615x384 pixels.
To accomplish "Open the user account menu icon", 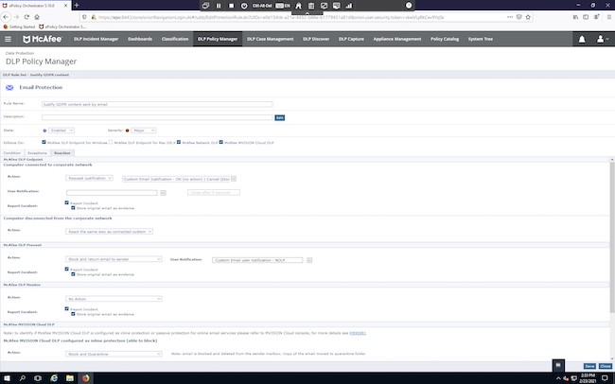I will (601, 39).
